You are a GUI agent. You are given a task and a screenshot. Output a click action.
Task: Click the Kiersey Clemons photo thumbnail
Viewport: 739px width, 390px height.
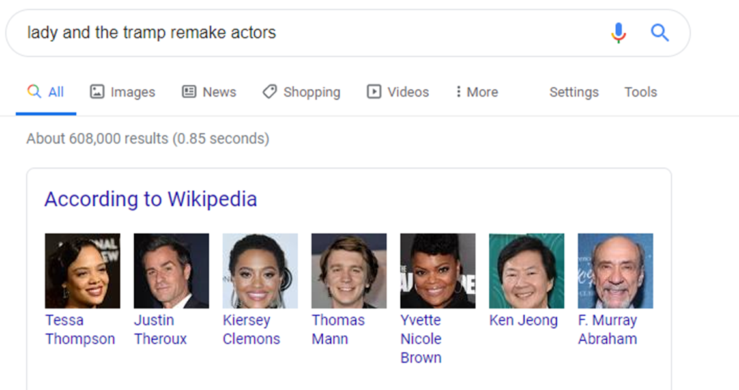click(x=260, y=271)
